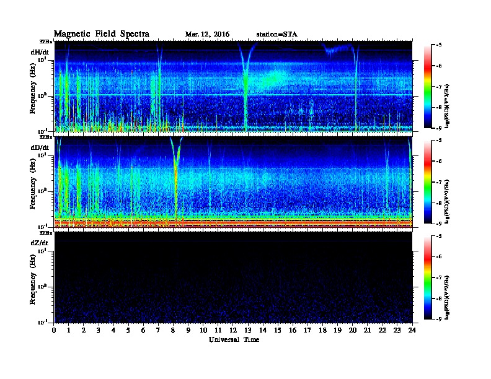Click hour 14 on the Universal Time axis
The image size is (491, 379).
(x=263, y=330)
